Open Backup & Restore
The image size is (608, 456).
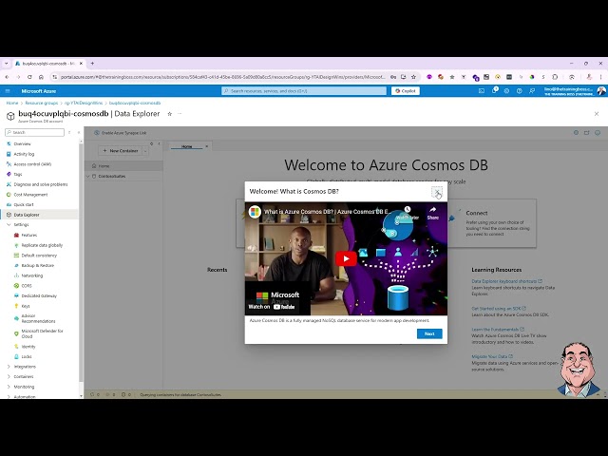point(38,265)
